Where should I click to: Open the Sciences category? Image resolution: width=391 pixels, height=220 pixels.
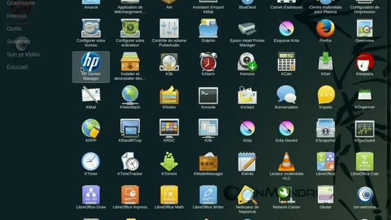[x=18, y=42]
